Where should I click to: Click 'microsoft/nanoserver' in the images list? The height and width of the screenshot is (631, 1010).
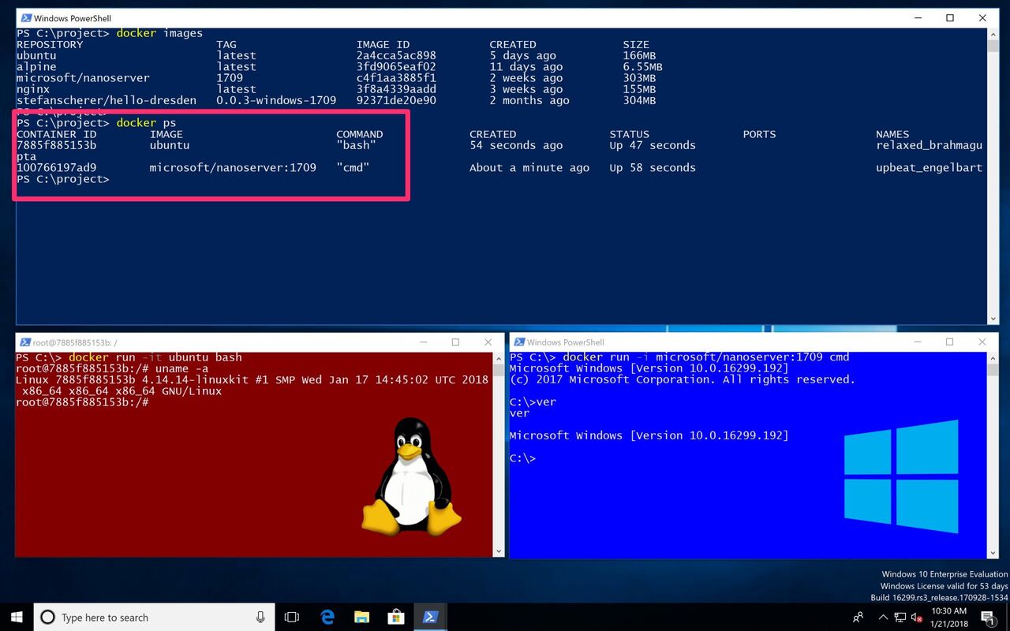click(x=83, y=78)
